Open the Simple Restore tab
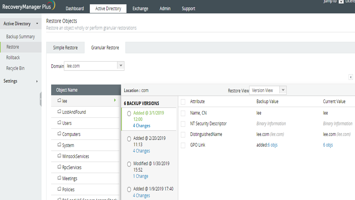Image resolution: width=355 pixels, height=200 pixels. [x=65, y=48]
